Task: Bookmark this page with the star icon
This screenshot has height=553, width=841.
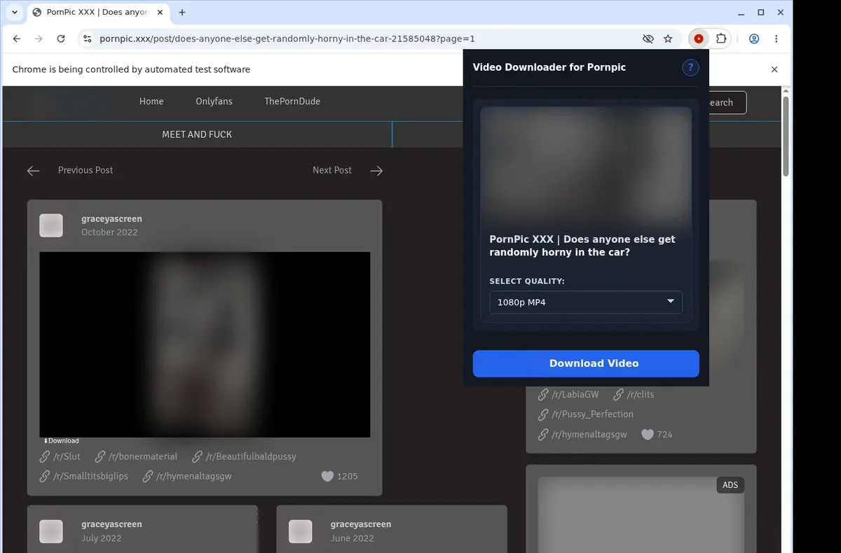Action: pos(668,39)
